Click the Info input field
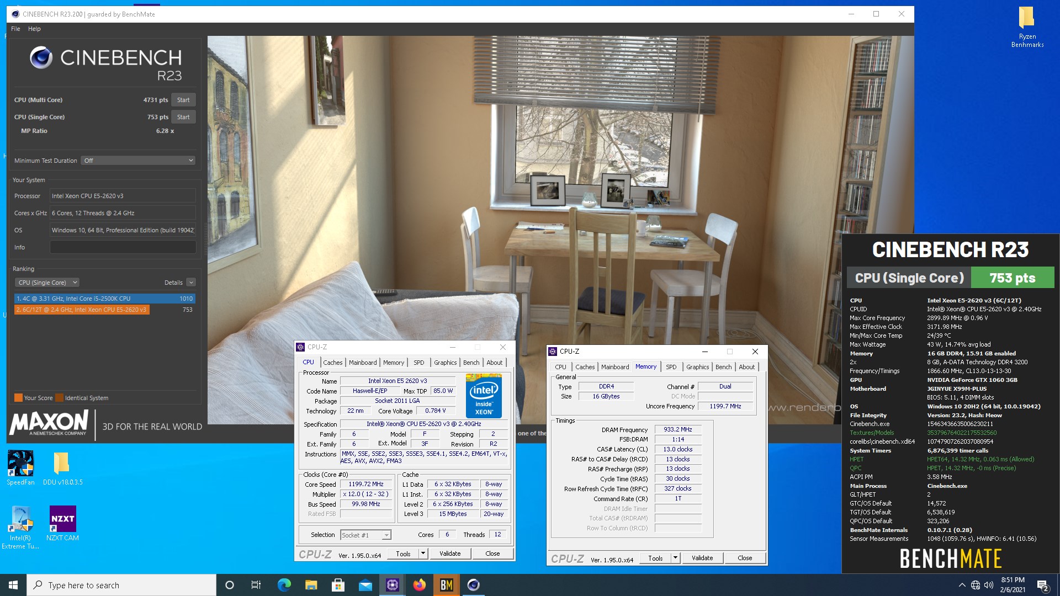The image size is (1060, 596). 123,247
